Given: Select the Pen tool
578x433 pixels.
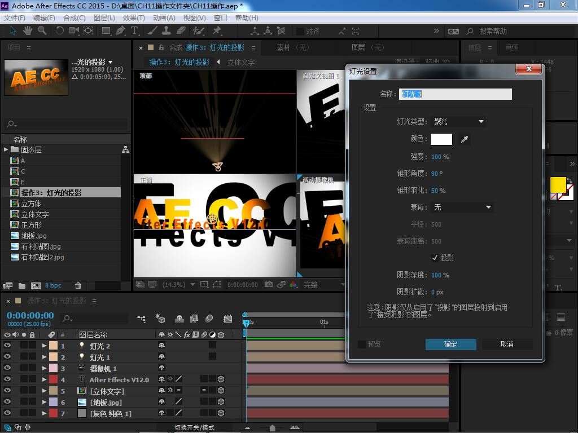Looking at the screenshot, I should (120, 31).
